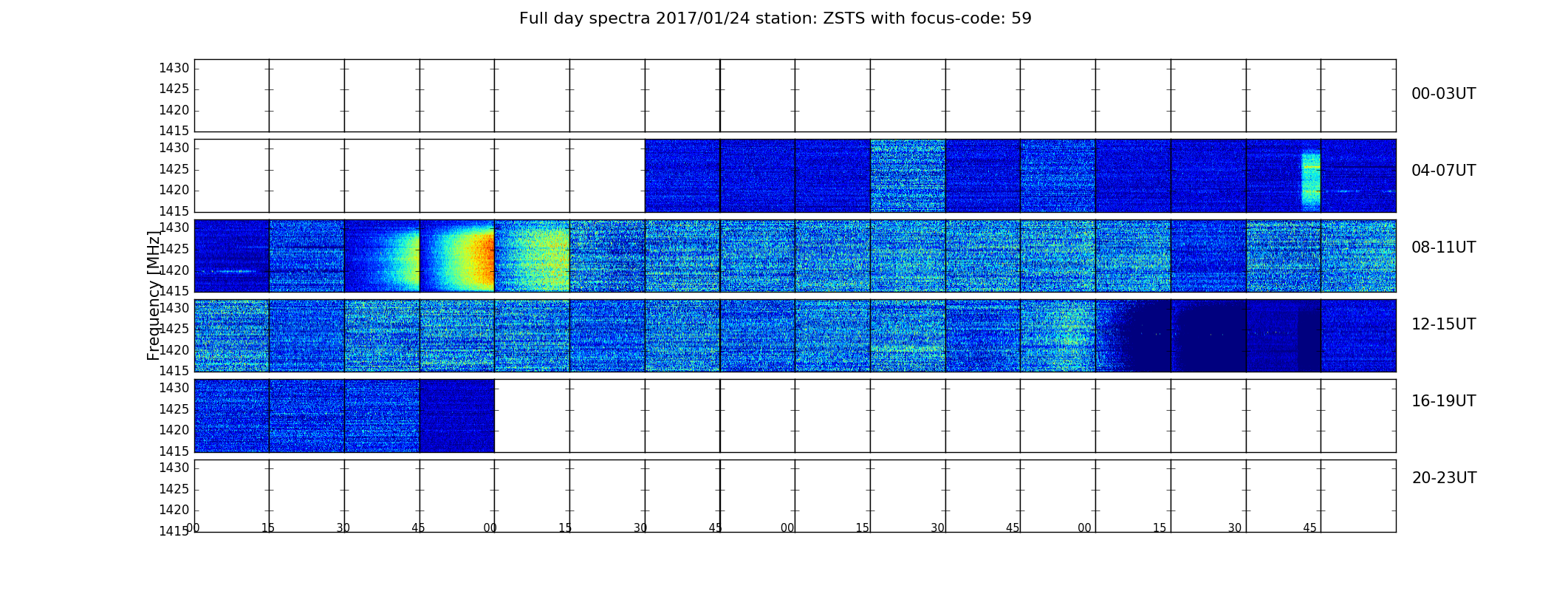Screen dimensions: 1551x591
Task: Click the 1420 tick label of the 00-03UT row
Action: click(174, 111)
